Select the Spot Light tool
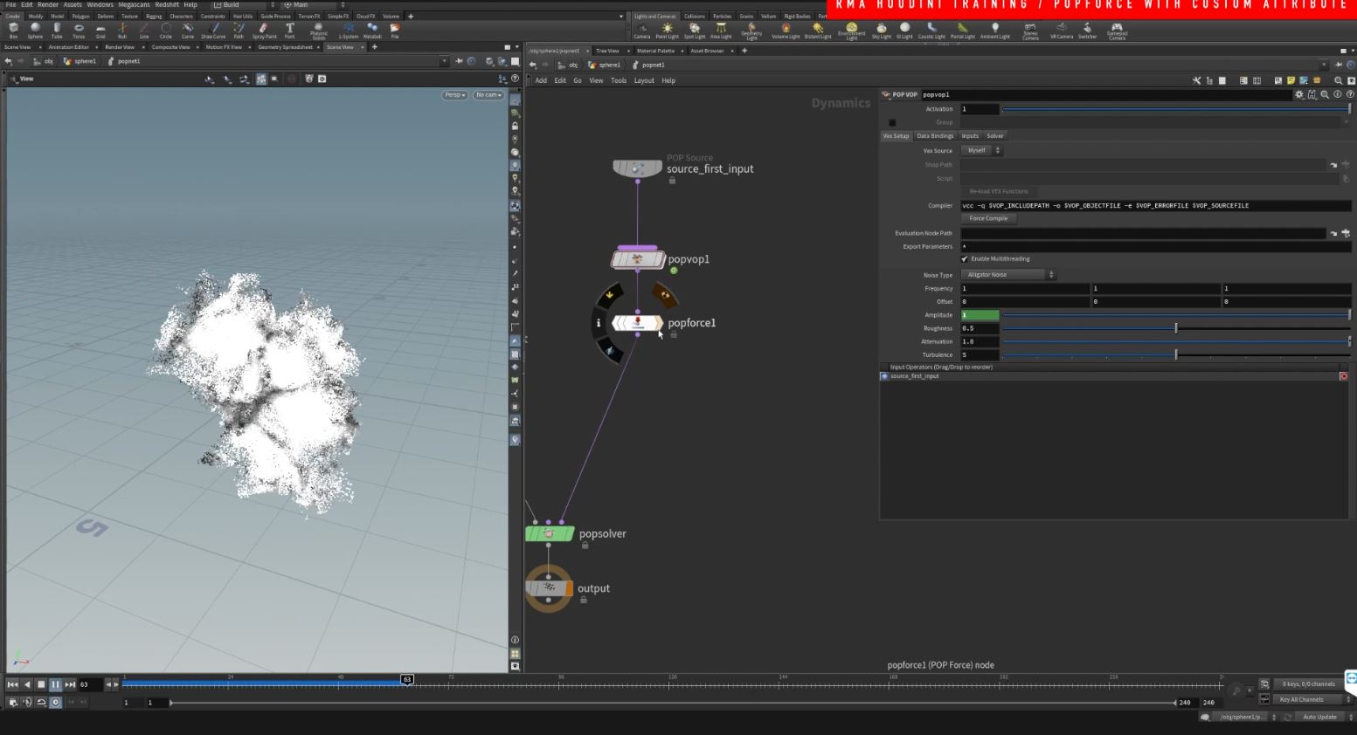This screenshot has height=735, width=1357. click(695, 29)
